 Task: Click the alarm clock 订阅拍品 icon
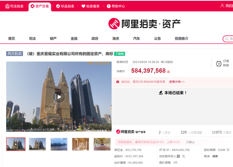click(218, 64)
